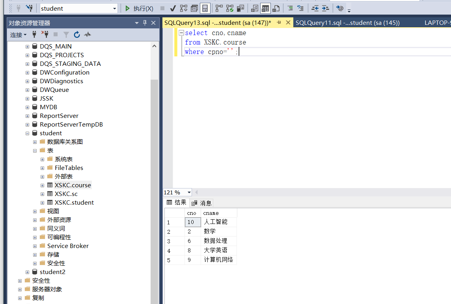
Task: Select the 系统表 folder
Action: coord(63,159)
